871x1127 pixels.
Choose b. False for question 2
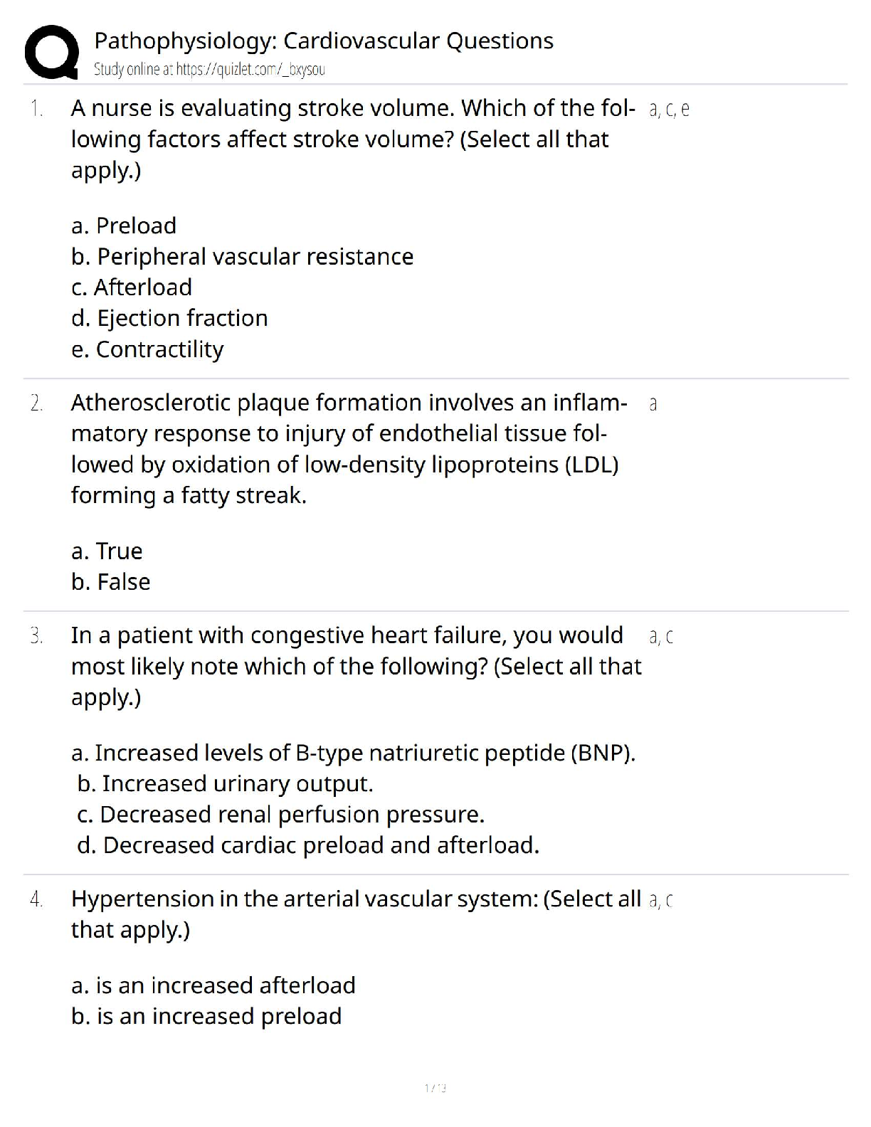coord(110,582)
